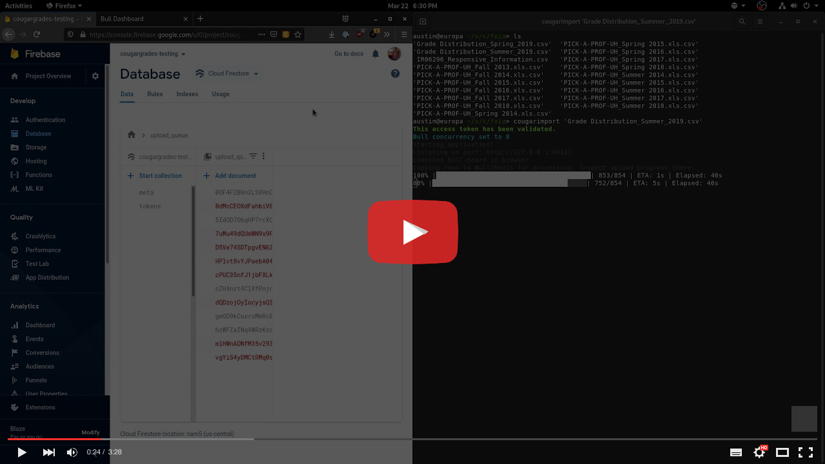Go to the Firestore root home icon
The width and height of the screenshot is (825, 464).
click(x=131, y=135)
